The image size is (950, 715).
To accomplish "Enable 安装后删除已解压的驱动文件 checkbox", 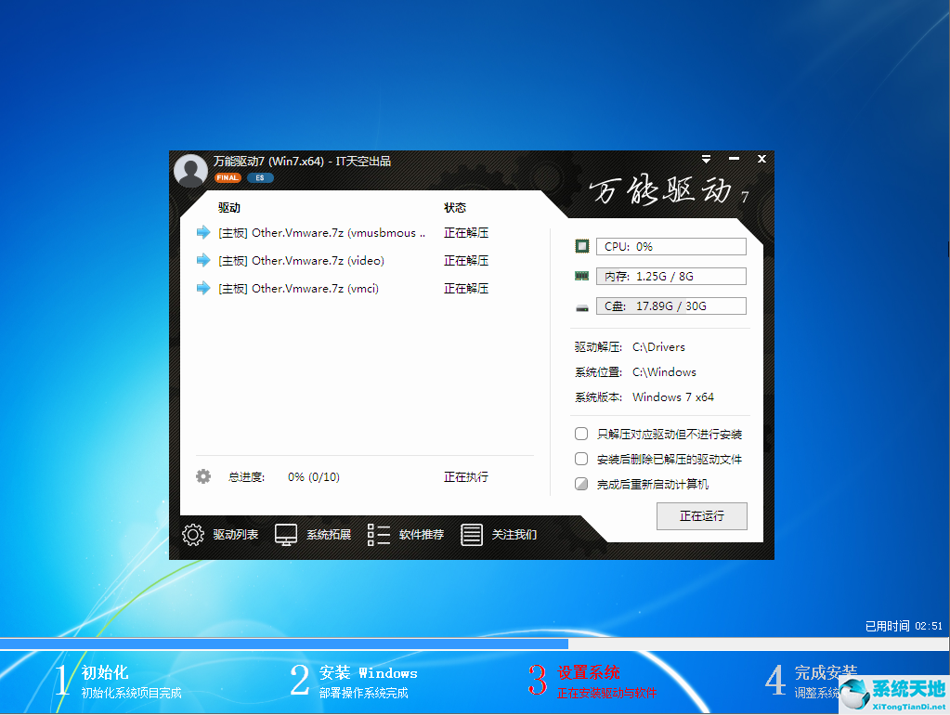I will [581, 459].
